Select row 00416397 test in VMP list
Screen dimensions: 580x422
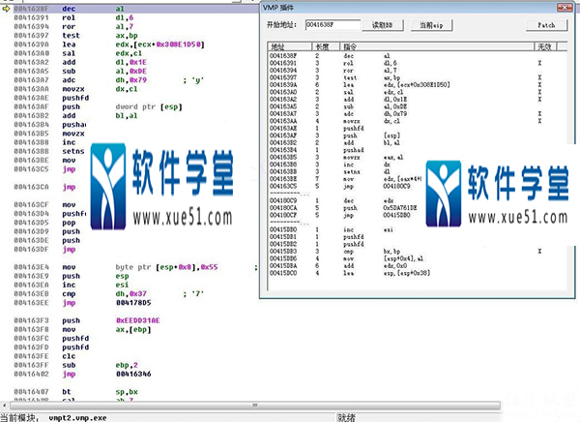coord(418,77)
